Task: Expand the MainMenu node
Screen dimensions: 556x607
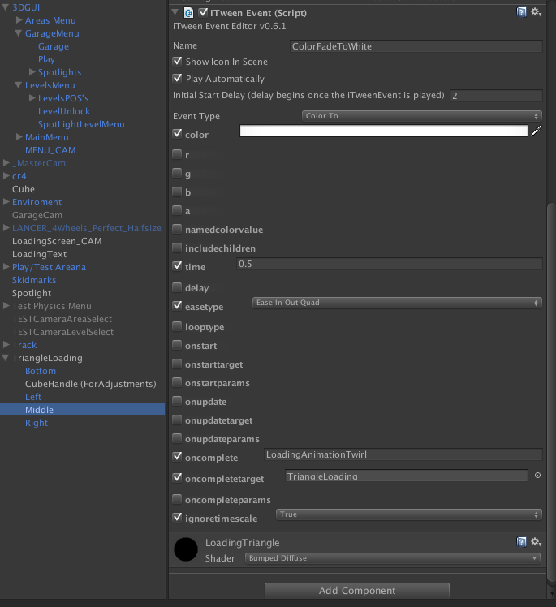Action: 19,136
